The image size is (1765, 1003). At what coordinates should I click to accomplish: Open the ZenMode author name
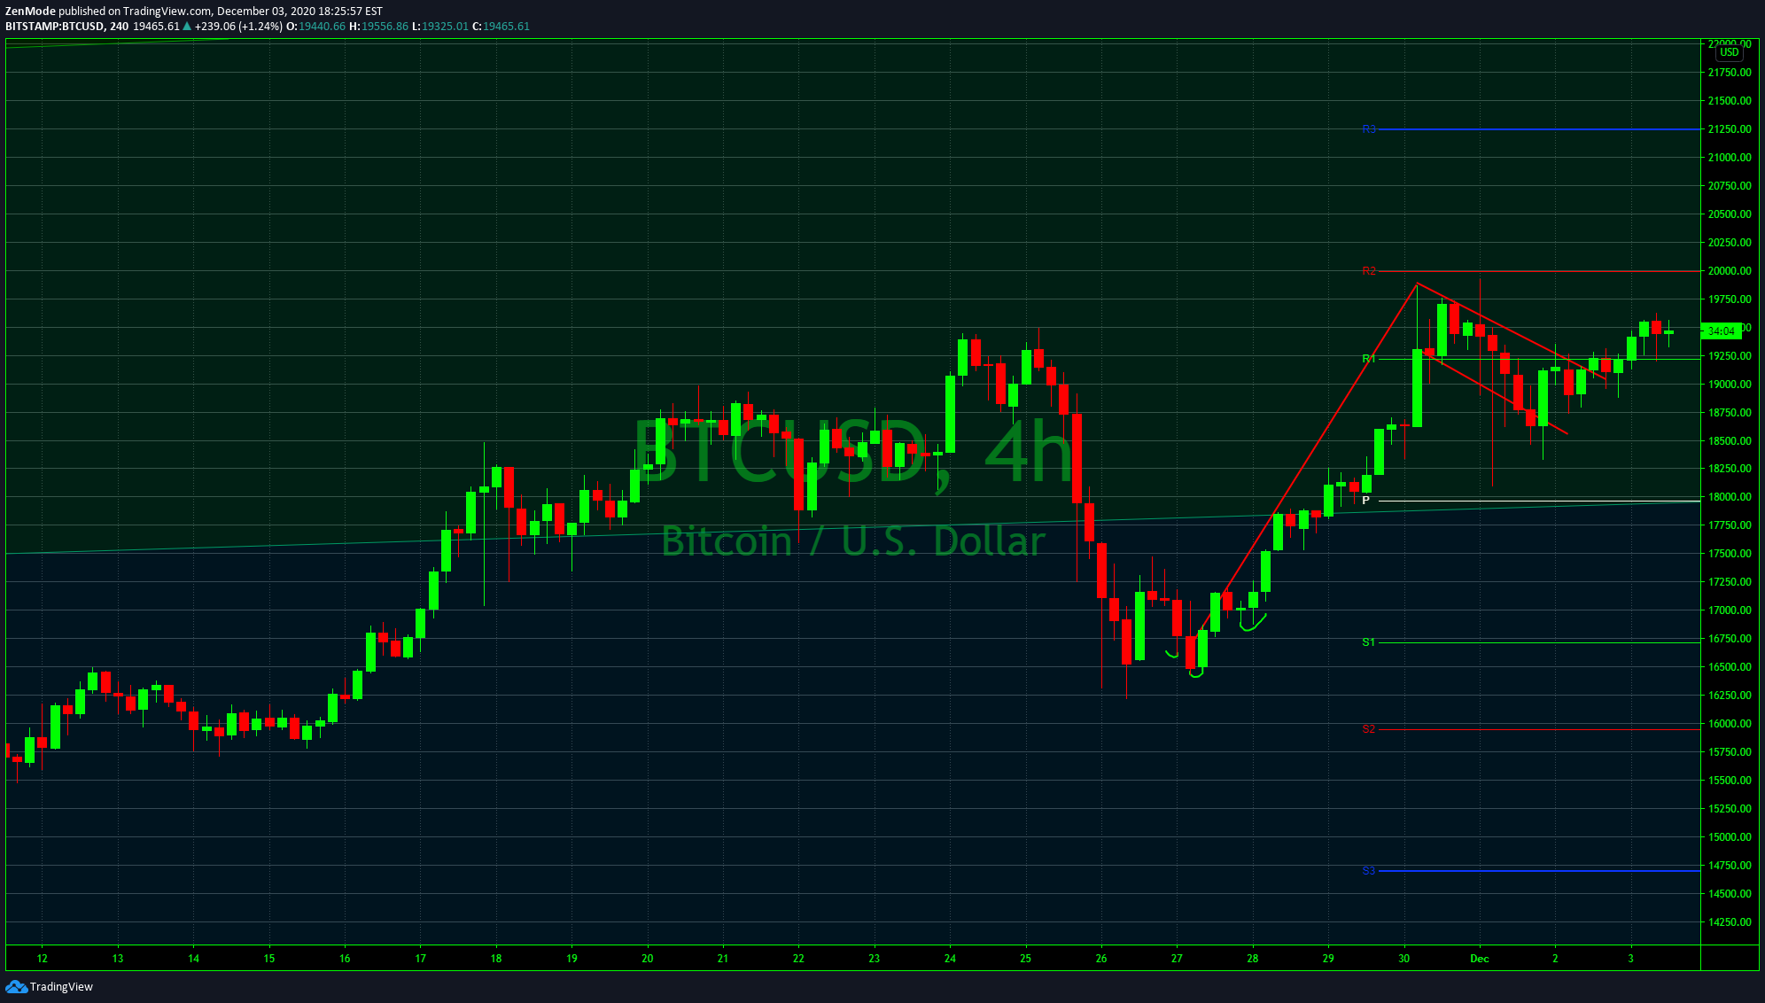[30, 12]
